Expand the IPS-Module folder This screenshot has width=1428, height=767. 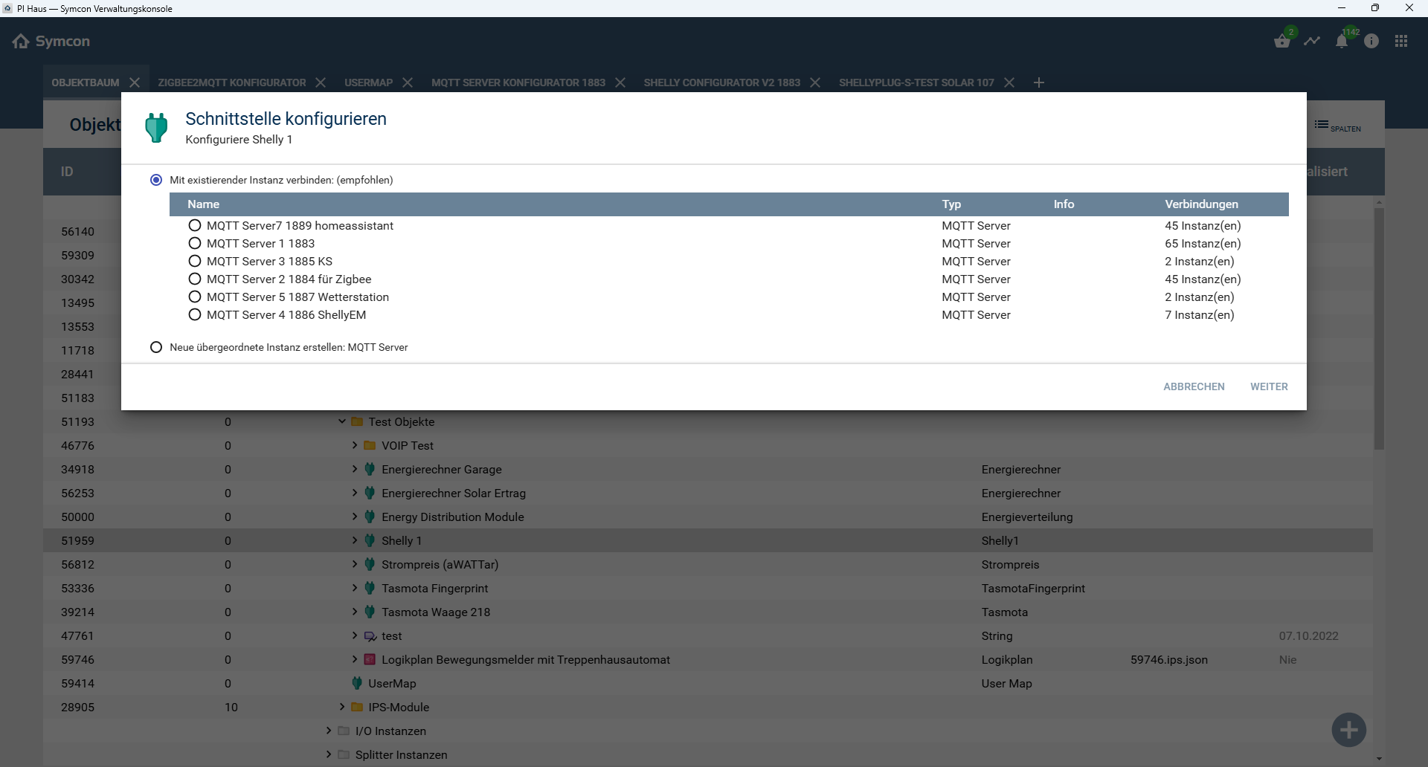(x=342, y=707)
